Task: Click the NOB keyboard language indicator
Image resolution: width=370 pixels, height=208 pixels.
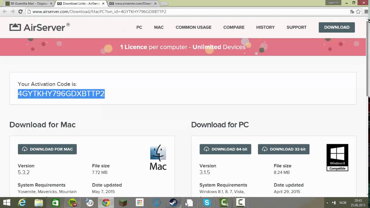Action: [x=343, y=203]
